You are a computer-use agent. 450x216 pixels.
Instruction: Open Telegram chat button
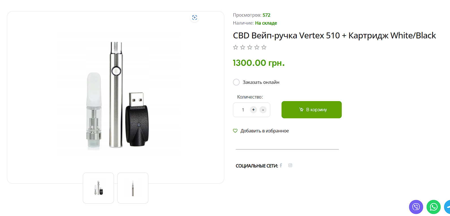448,207
